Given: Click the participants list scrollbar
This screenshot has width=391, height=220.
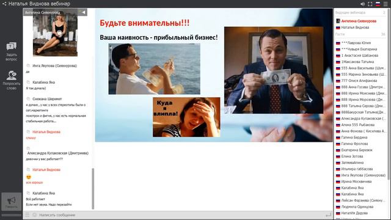Looking at the screenshot, I should pos(389,95).
